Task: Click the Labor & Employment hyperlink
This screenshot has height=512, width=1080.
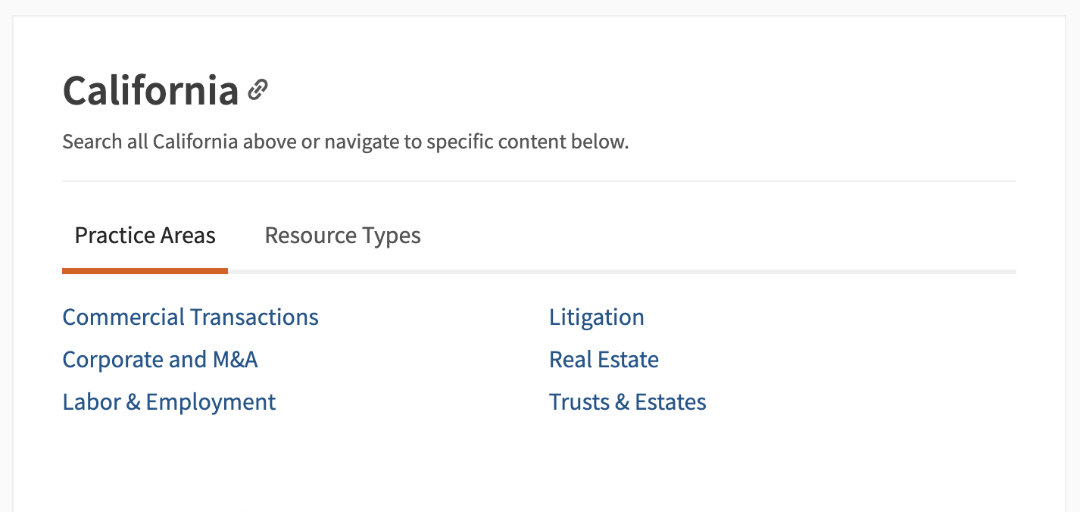Action: pos(169,401)
